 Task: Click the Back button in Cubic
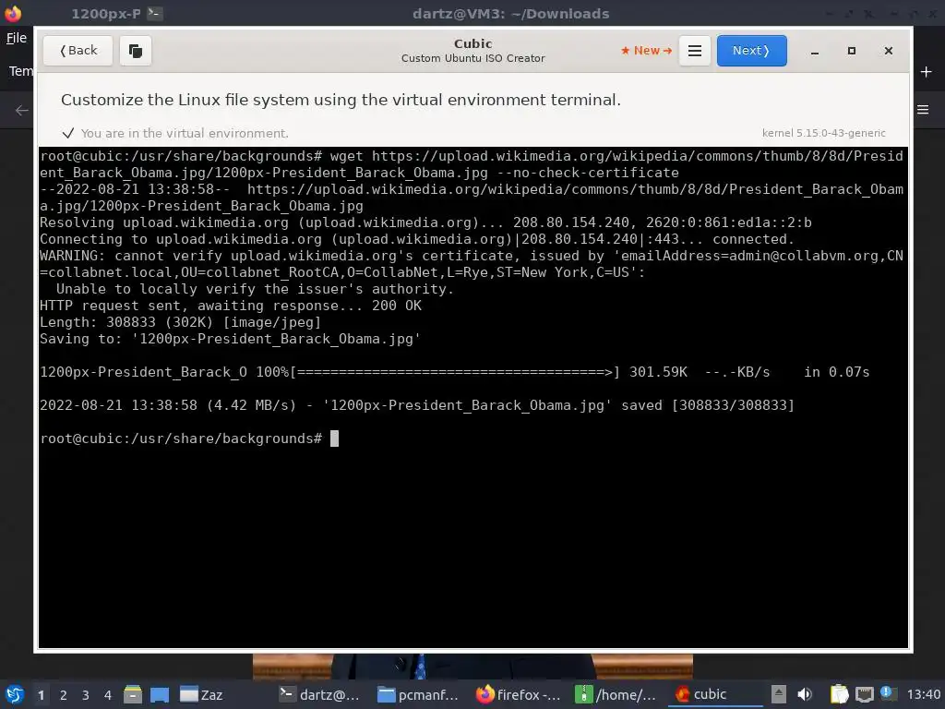[x=78, y=51]
